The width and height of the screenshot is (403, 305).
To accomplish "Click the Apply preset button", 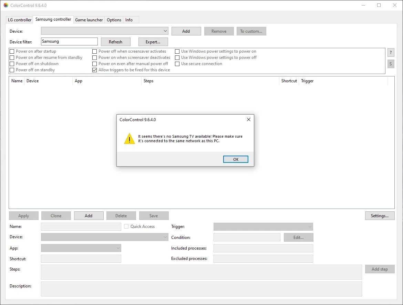I will 24,216.
